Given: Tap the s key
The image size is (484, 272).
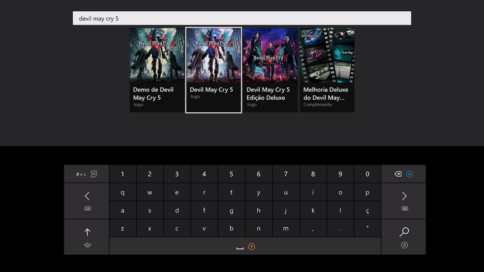Looking at the screenshot, I should [150, 211].
